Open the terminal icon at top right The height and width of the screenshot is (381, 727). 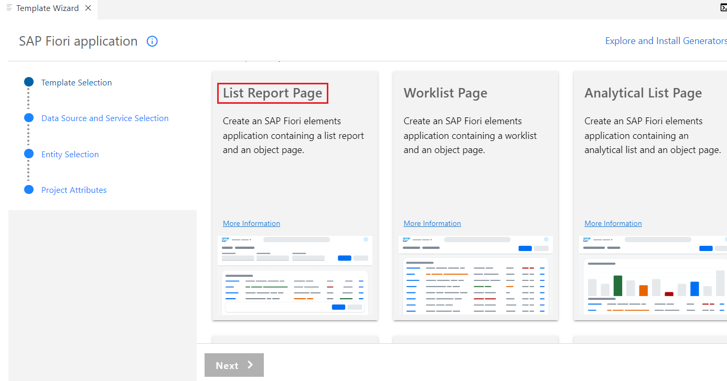coord(723,8)
